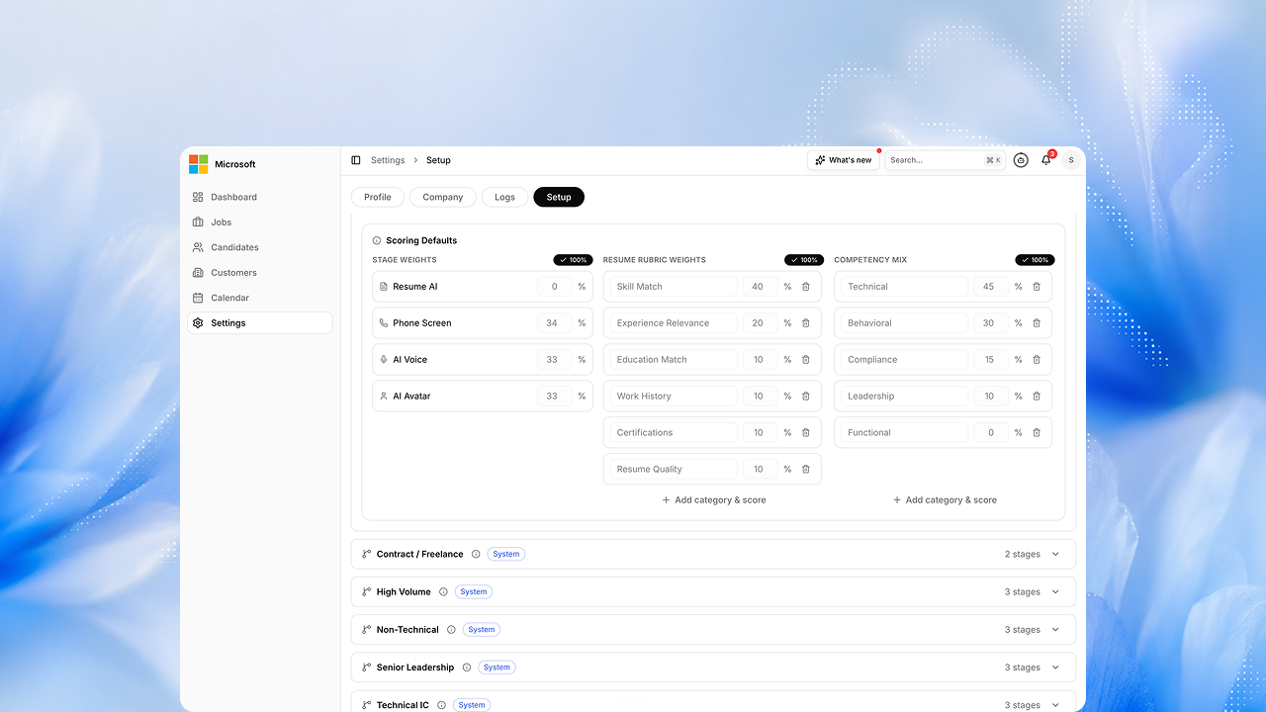This screenshot has height=712, width=1266.
Task: Click the High Volume workflow branch icon
Action: point(367,592)
